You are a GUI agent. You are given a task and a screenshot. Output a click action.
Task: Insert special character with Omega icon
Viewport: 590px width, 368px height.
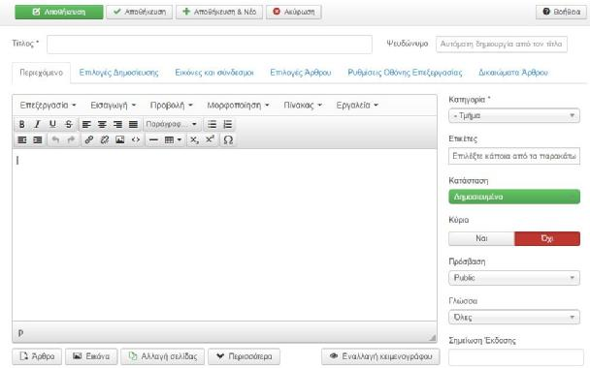[228, 140]
